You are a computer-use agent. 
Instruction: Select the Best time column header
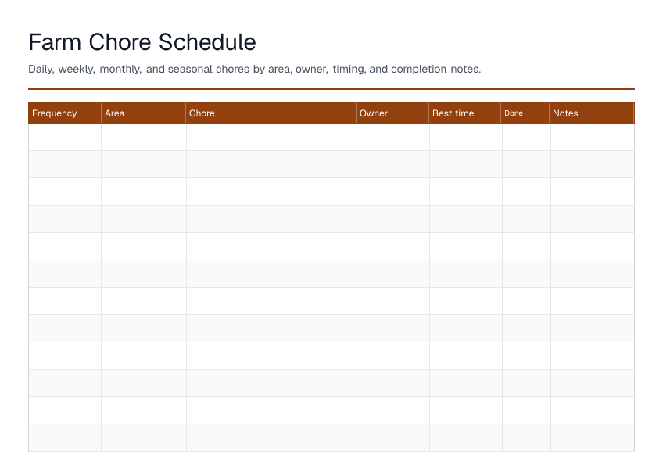465,113
